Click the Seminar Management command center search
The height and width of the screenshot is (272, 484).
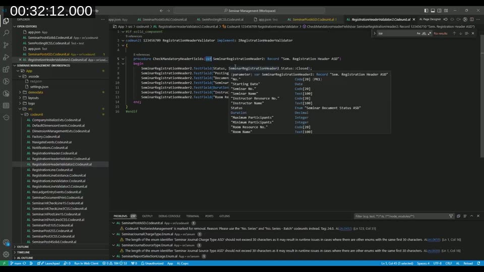[x=250, y=11]
